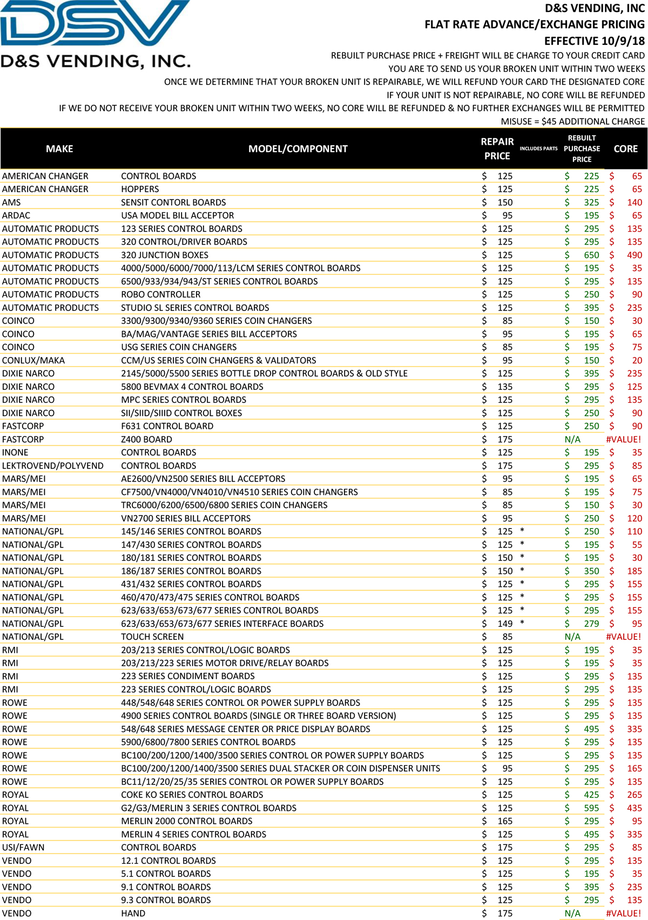
Task: Click the 279 rebuilt price for interface boards
Action: click(591, 624)
